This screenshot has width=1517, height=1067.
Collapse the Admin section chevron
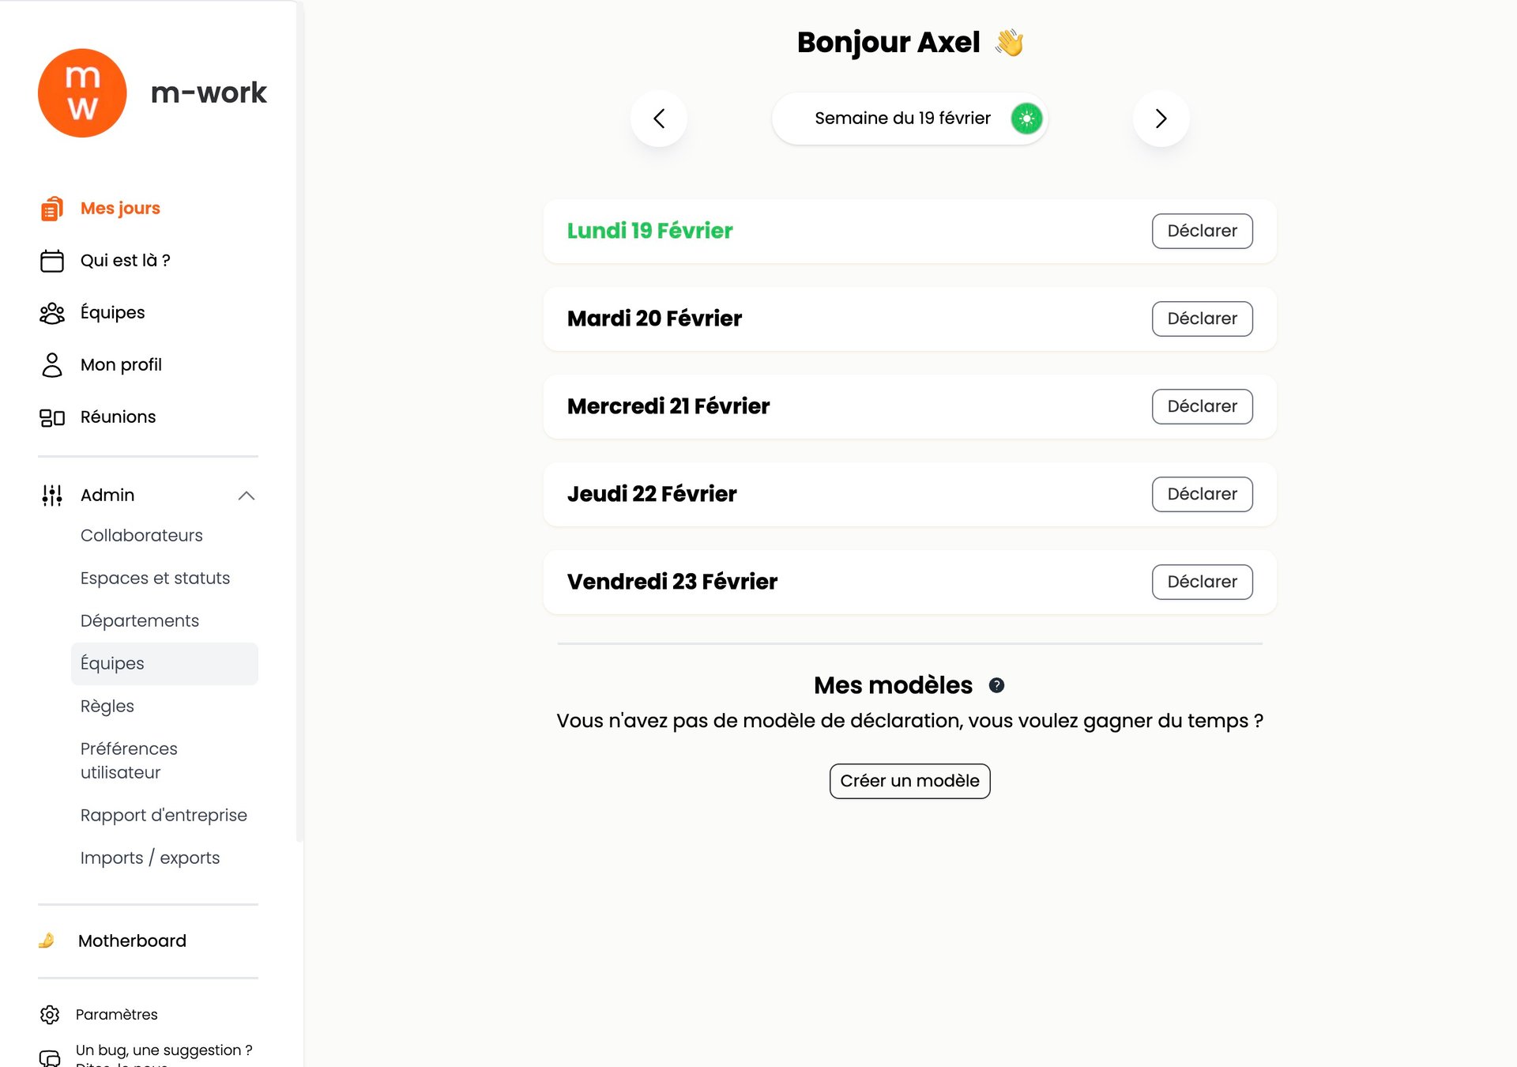click(x=247, y=496)
